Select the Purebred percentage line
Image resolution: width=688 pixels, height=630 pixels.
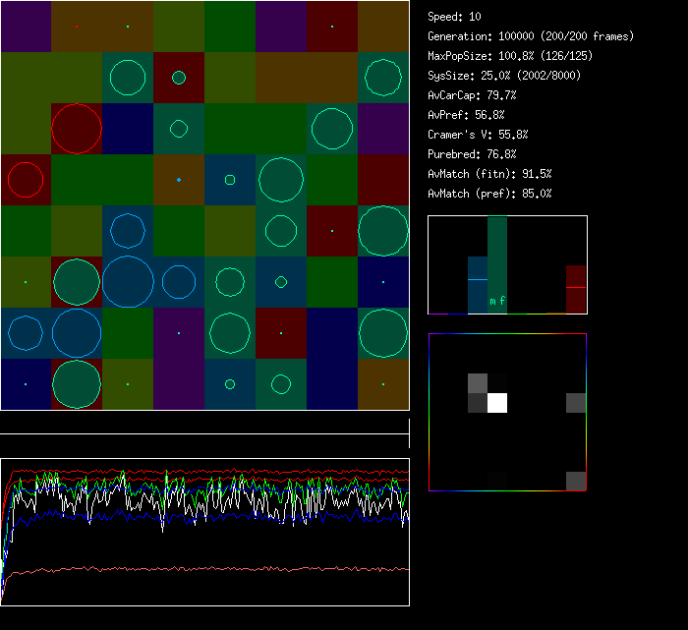click(x=472, y=154)
